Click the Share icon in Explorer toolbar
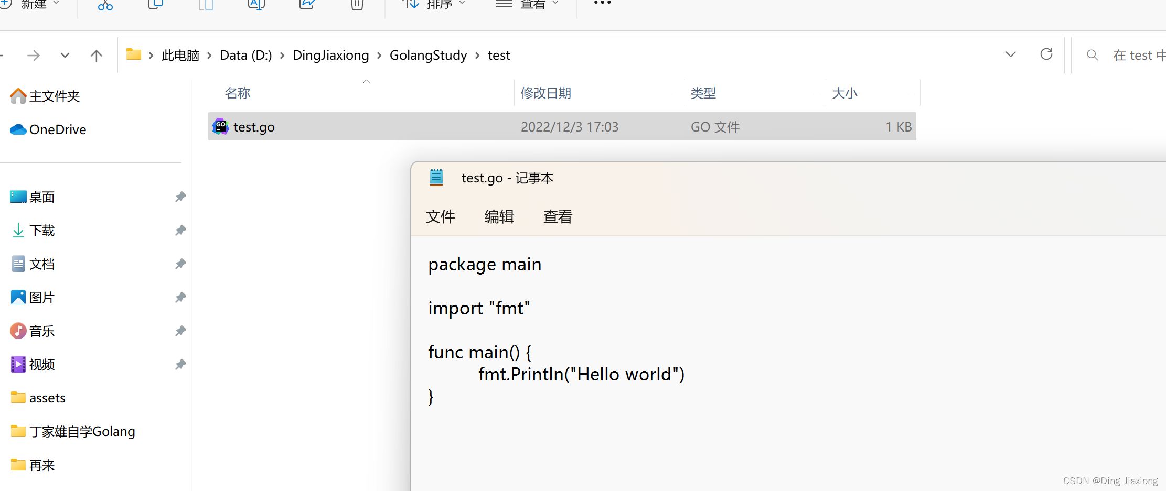The image size is (1166, 491). [307, 4]
